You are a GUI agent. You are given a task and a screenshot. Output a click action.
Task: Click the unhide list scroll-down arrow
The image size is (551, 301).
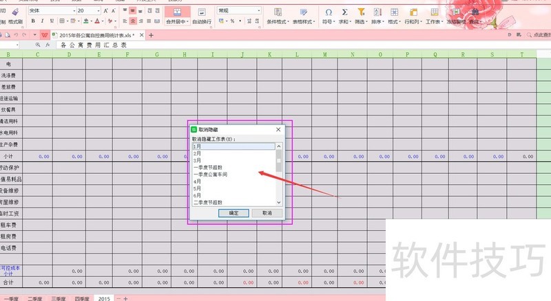point(279,203)
